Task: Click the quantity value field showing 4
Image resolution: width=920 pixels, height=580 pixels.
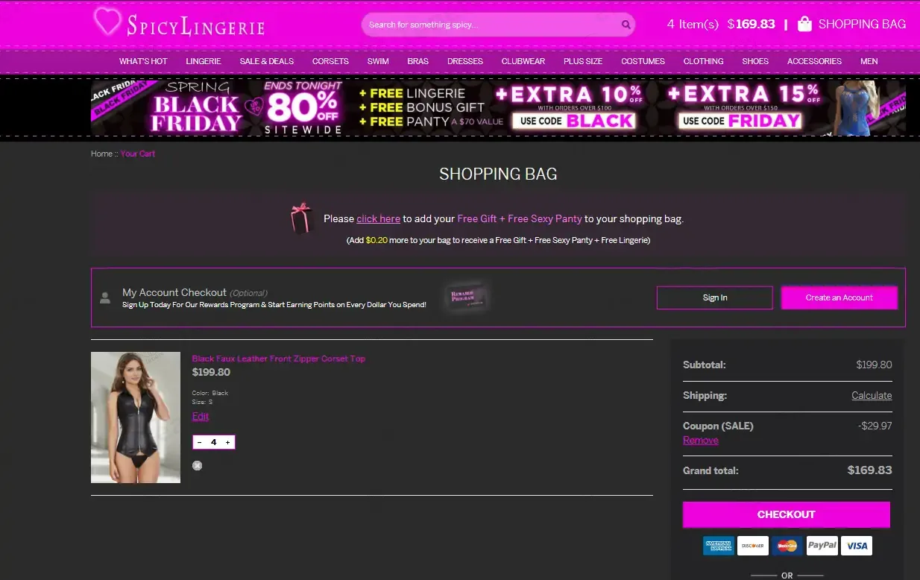Action: (213, 442)
